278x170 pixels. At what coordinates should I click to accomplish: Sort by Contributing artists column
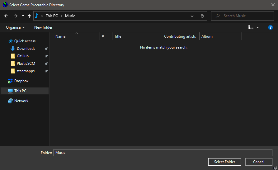click(181, 36)
